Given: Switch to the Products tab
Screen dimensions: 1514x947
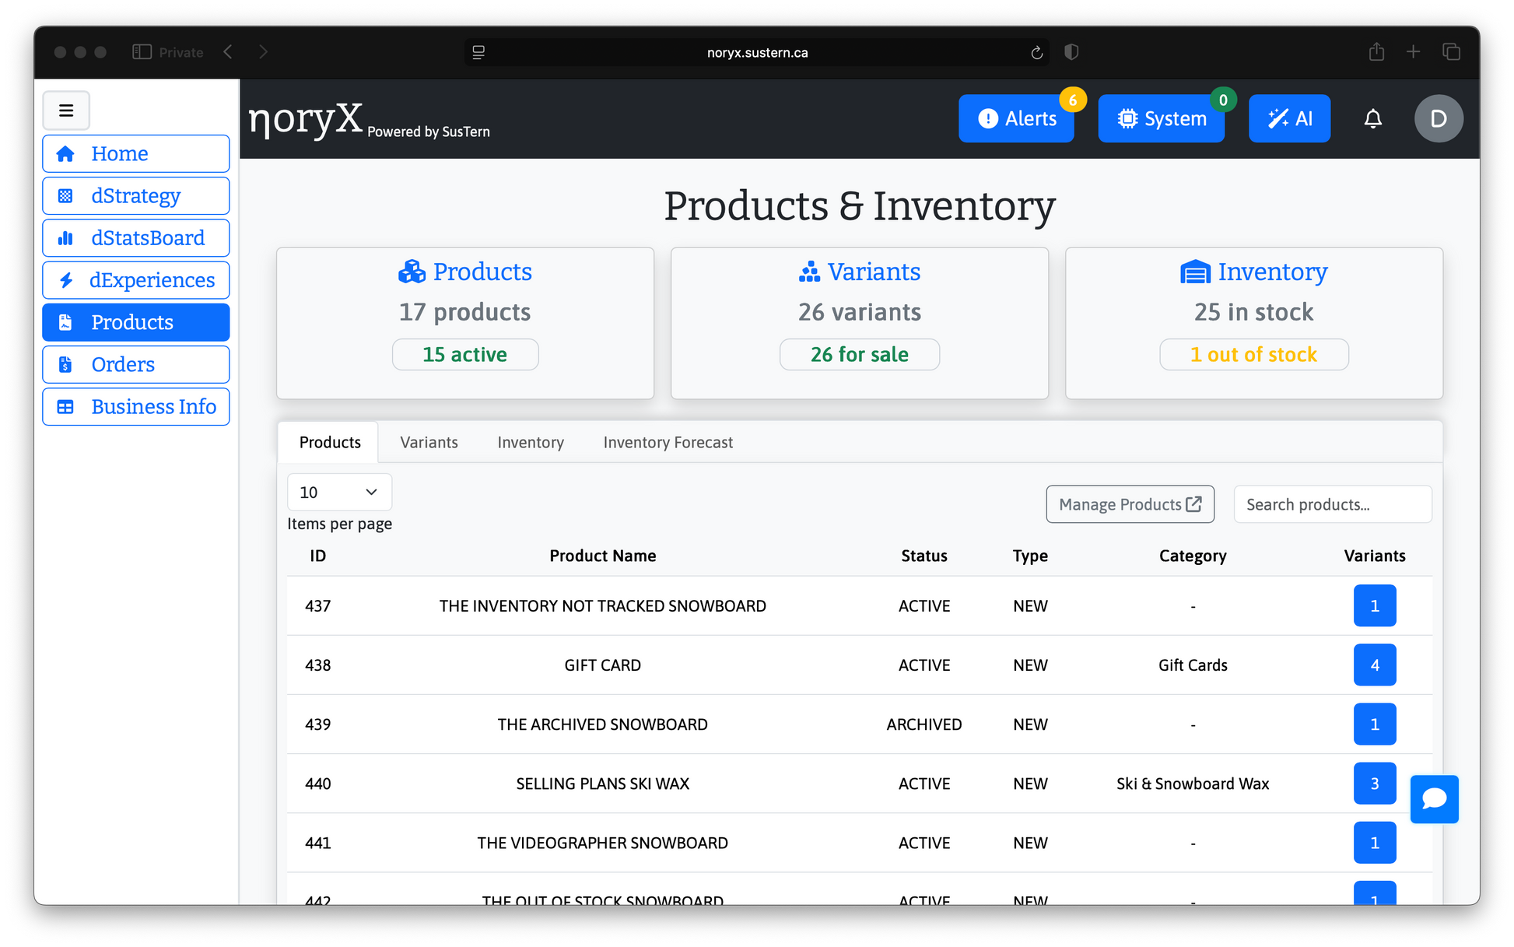Looking at the screenshot, I should pos(330,442).
